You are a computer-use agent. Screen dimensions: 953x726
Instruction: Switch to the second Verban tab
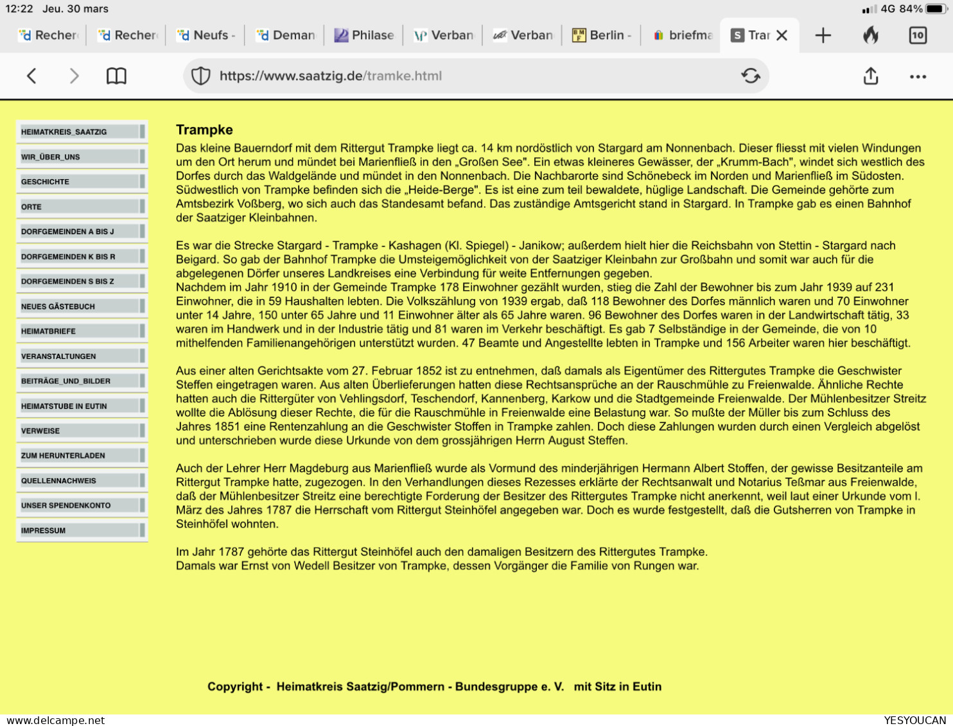[x=523, y=35]
